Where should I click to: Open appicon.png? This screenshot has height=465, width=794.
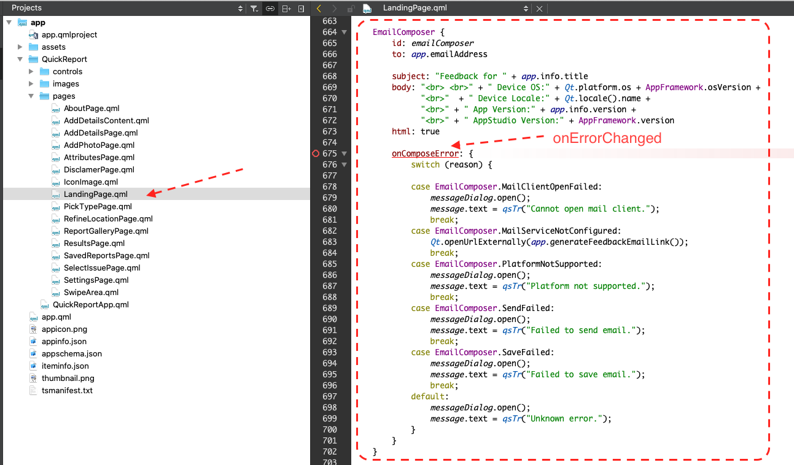click(64, 329)
